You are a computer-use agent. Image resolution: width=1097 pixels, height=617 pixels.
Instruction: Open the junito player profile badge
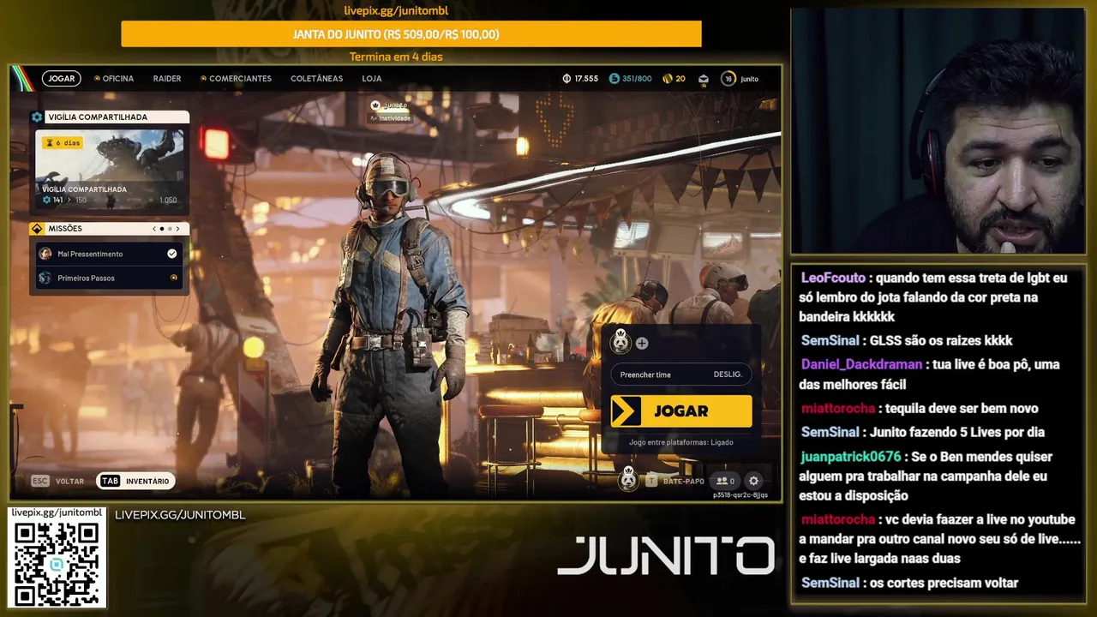pyautogui.click(x=740, y=78)
